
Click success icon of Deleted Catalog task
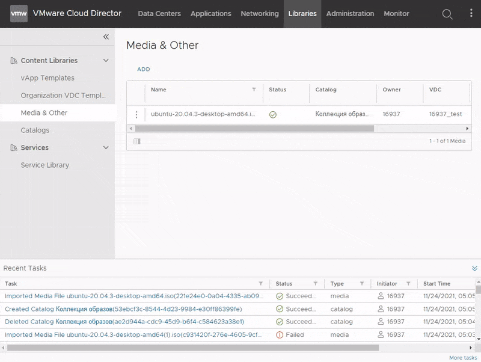pos(280,322)
